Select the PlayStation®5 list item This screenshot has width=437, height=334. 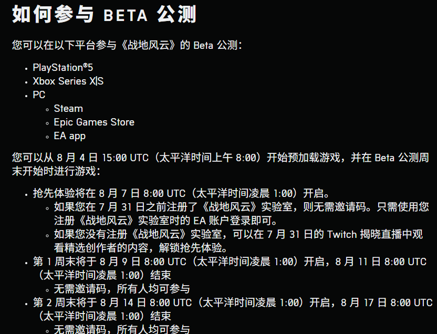(x=63, y=67)
